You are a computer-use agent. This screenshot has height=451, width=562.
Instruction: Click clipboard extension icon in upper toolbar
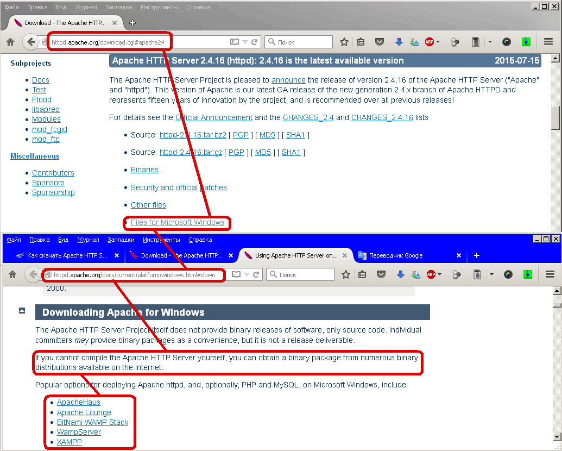coord(475,42)
